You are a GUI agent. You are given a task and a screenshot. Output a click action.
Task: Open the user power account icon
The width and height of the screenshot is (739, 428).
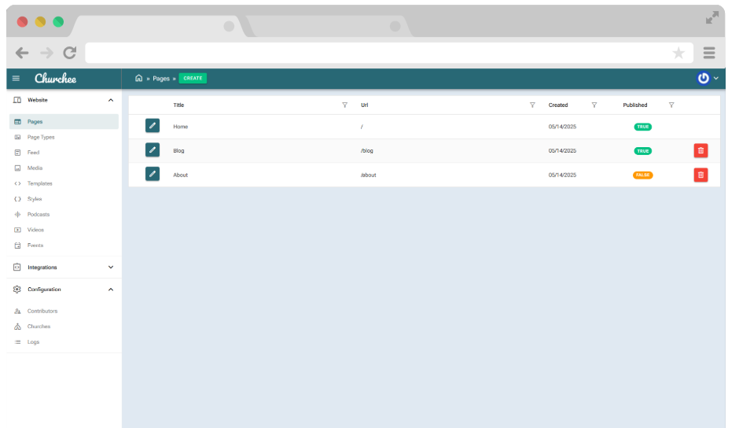tap(703, 79)
